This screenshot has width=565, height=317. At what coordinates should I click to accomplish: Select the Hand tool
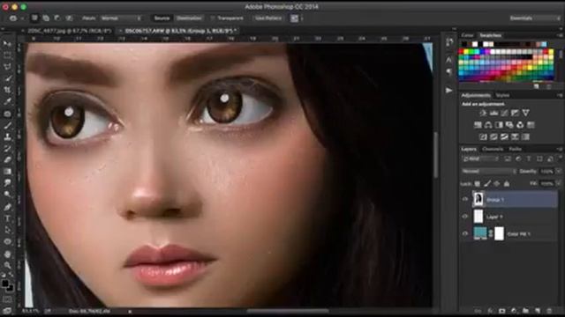7,254
